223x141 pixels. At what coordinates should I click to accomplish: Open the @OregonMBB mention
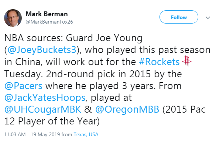tap(127, 110)
